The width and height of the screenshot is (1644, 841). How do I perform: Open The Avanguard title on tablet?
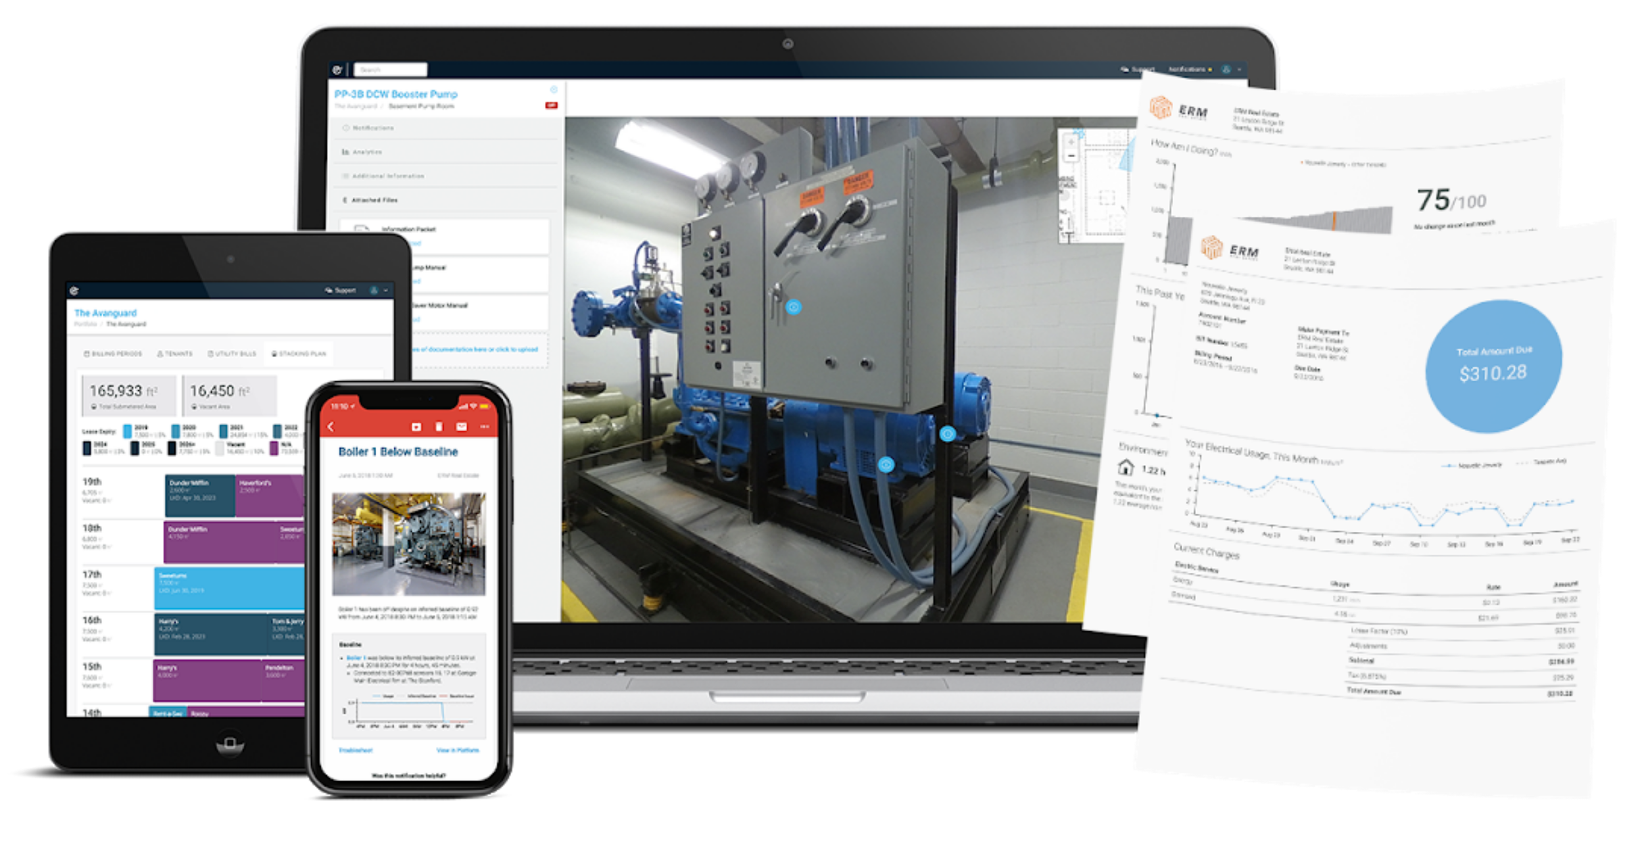click(106, 313)
